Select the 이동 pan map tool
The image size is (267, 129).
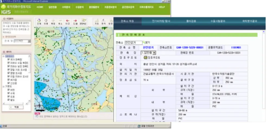[46, 22]
